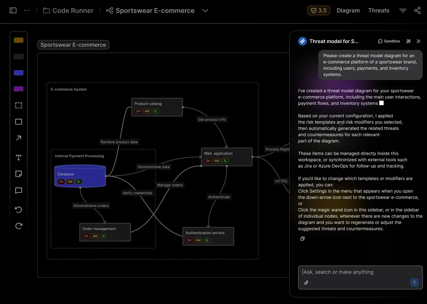Screen dimensions: 427x304
Task: Switch to the Diagram tab
Action: point(348,10)
